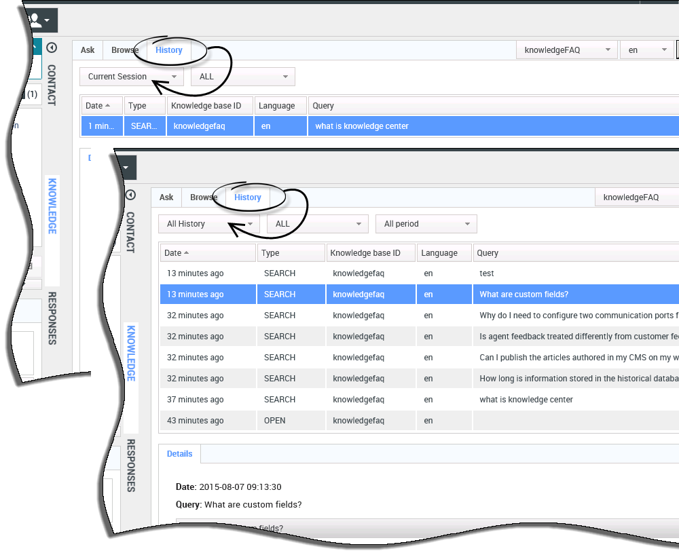The image size is (679, 551).
Task: Open the Current Session history dropdown
Action: coord(132,77)
